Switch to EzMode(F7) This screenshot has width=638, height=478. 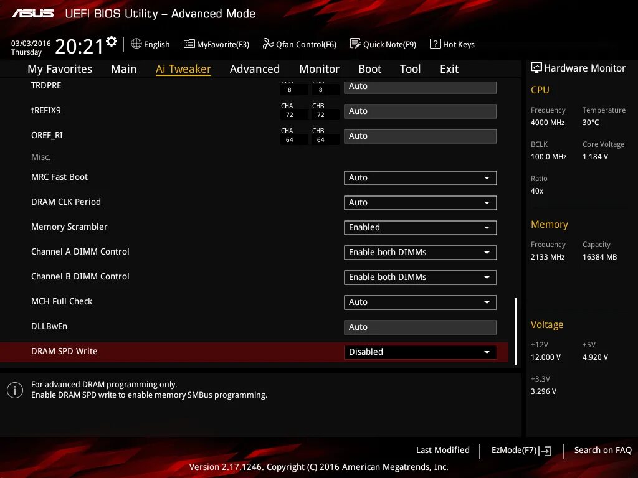(521, 451)
